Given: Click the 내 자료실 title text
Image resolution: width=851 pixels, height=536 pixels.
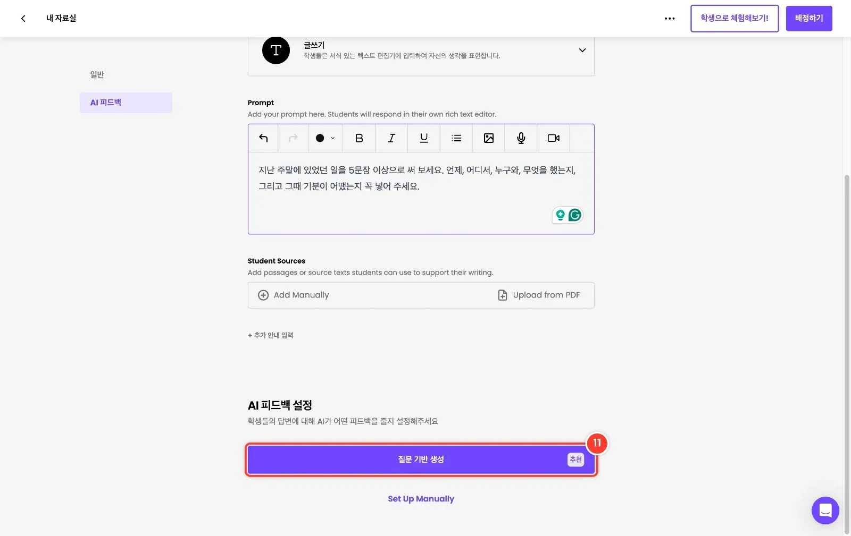Looking at the screenshot, I should pyautogui.click(x=61, y=19).
